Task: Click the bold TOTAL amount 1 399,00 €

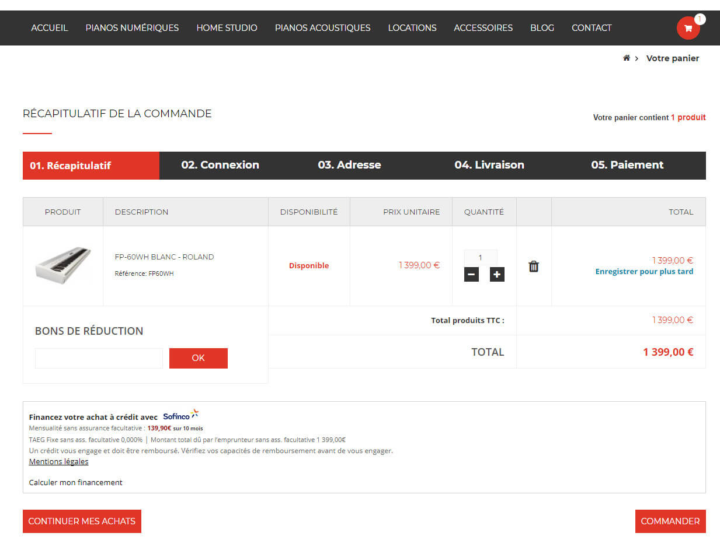Action: click(668, 352)
